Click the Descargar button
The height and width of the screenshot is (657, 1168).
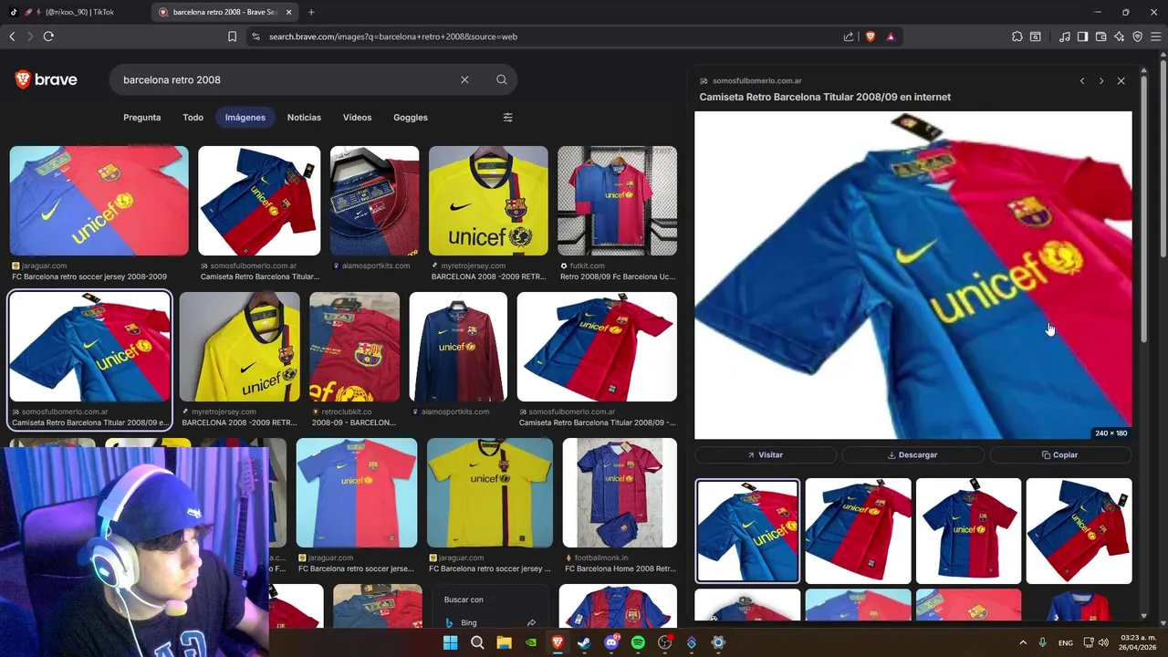click(912, 454)
